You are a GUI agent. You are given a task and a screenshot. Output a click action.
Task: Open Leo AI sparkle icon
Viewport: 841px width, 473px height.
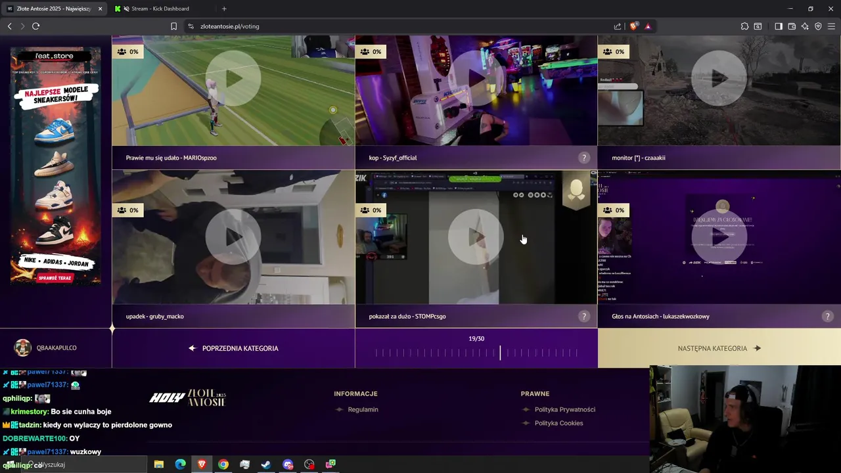[805, 26]
